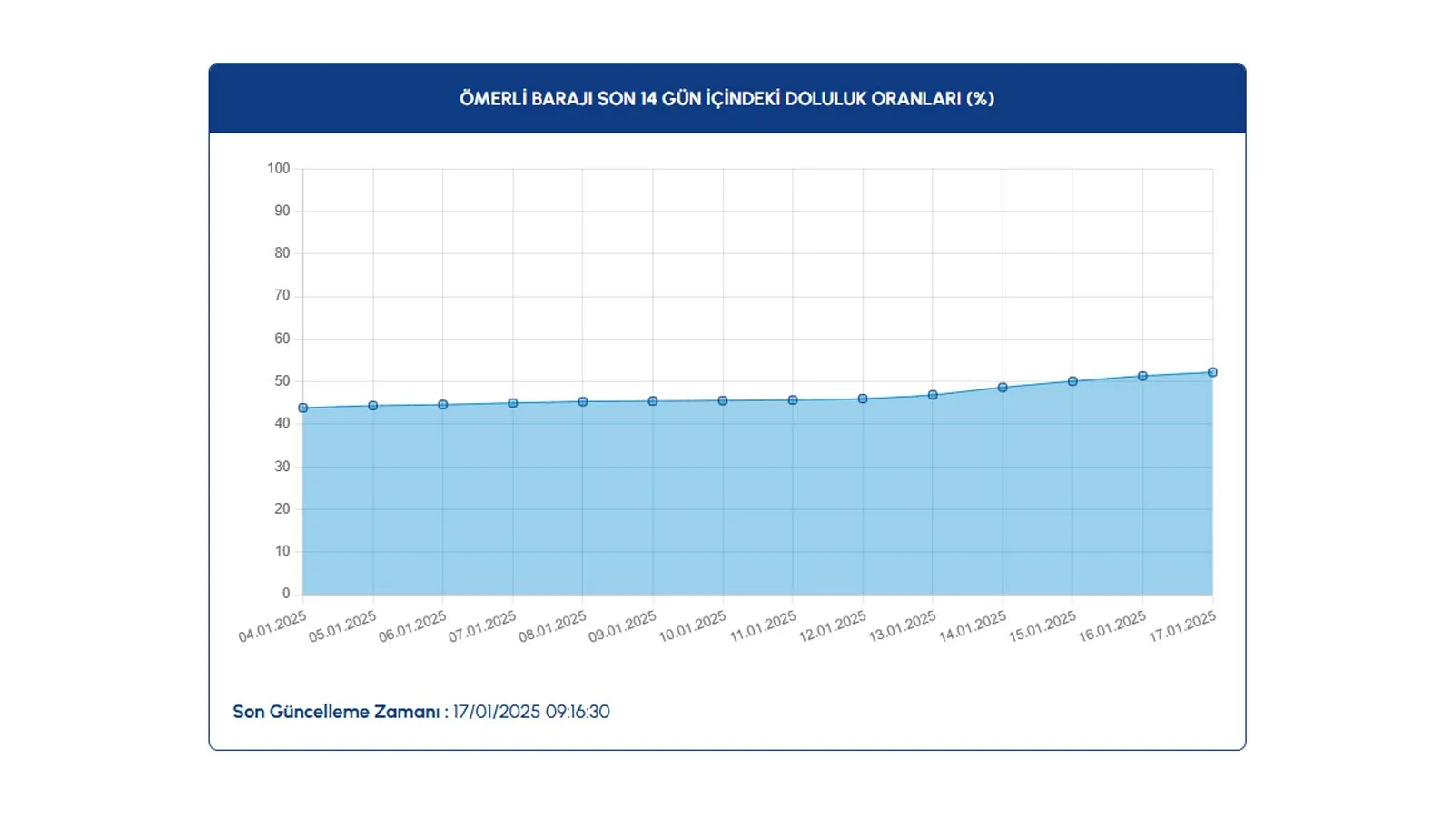
Task: Click the x-axis label 06.01.2025
Action: [x=412, y=626]
